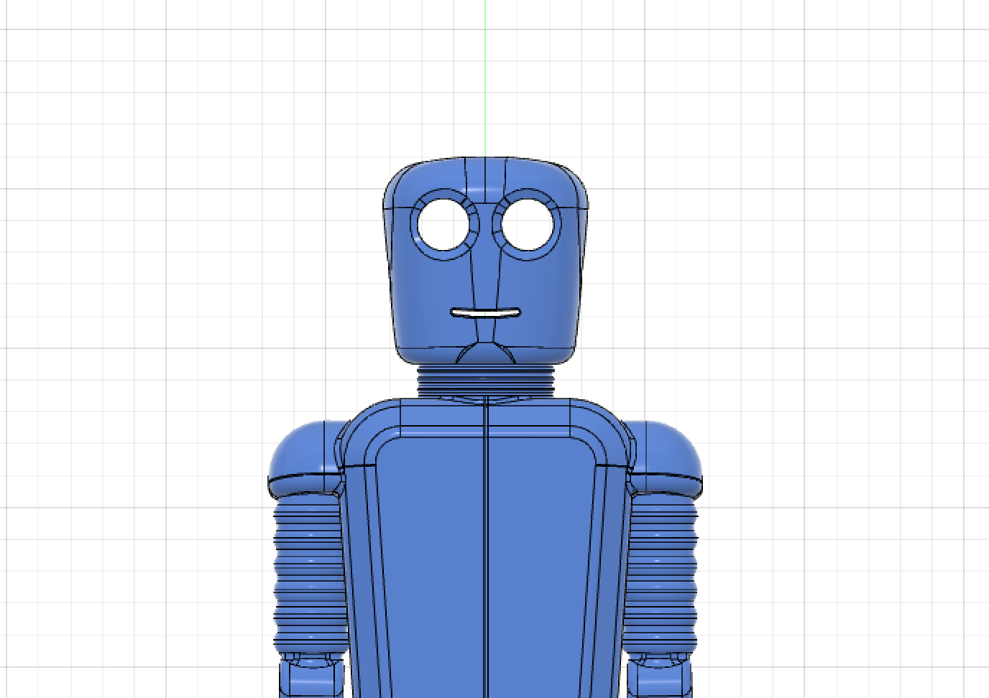This screenshot has width=989, height=698.
Task: Select the robot's right circular eye
Action: tap(530, 223)
